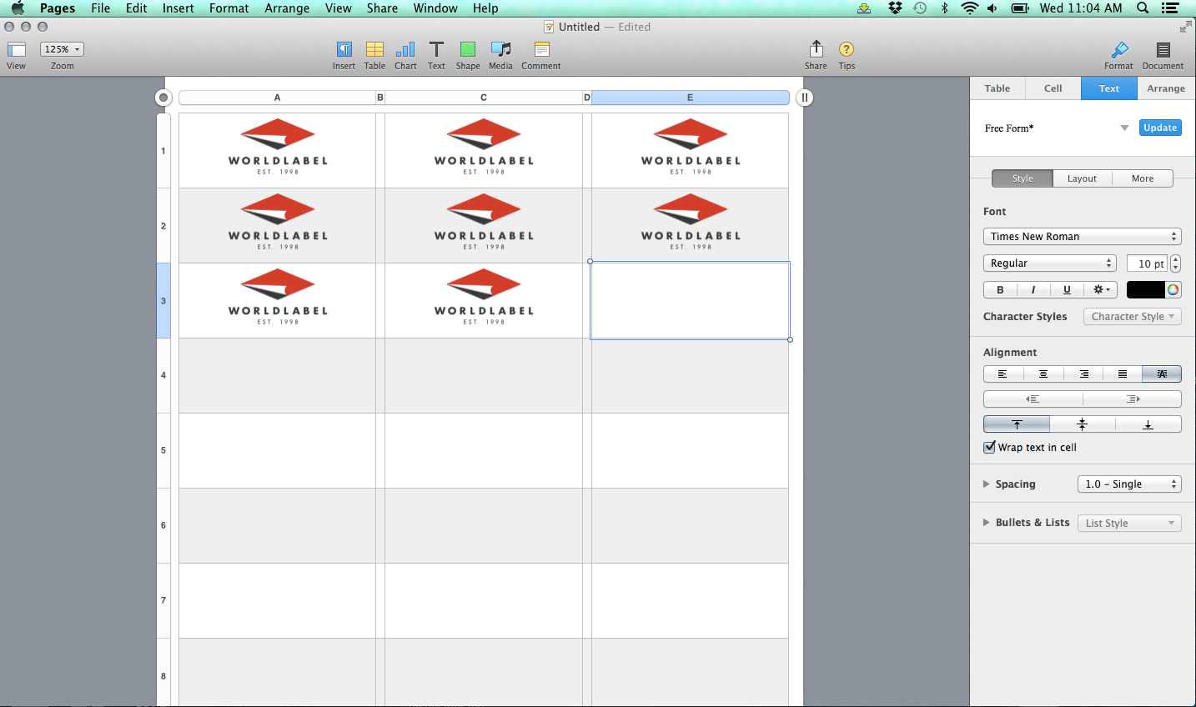Click the table select-all corner handle
The height and width of the screenshot is (707, 1196).
tap(163, 98)
